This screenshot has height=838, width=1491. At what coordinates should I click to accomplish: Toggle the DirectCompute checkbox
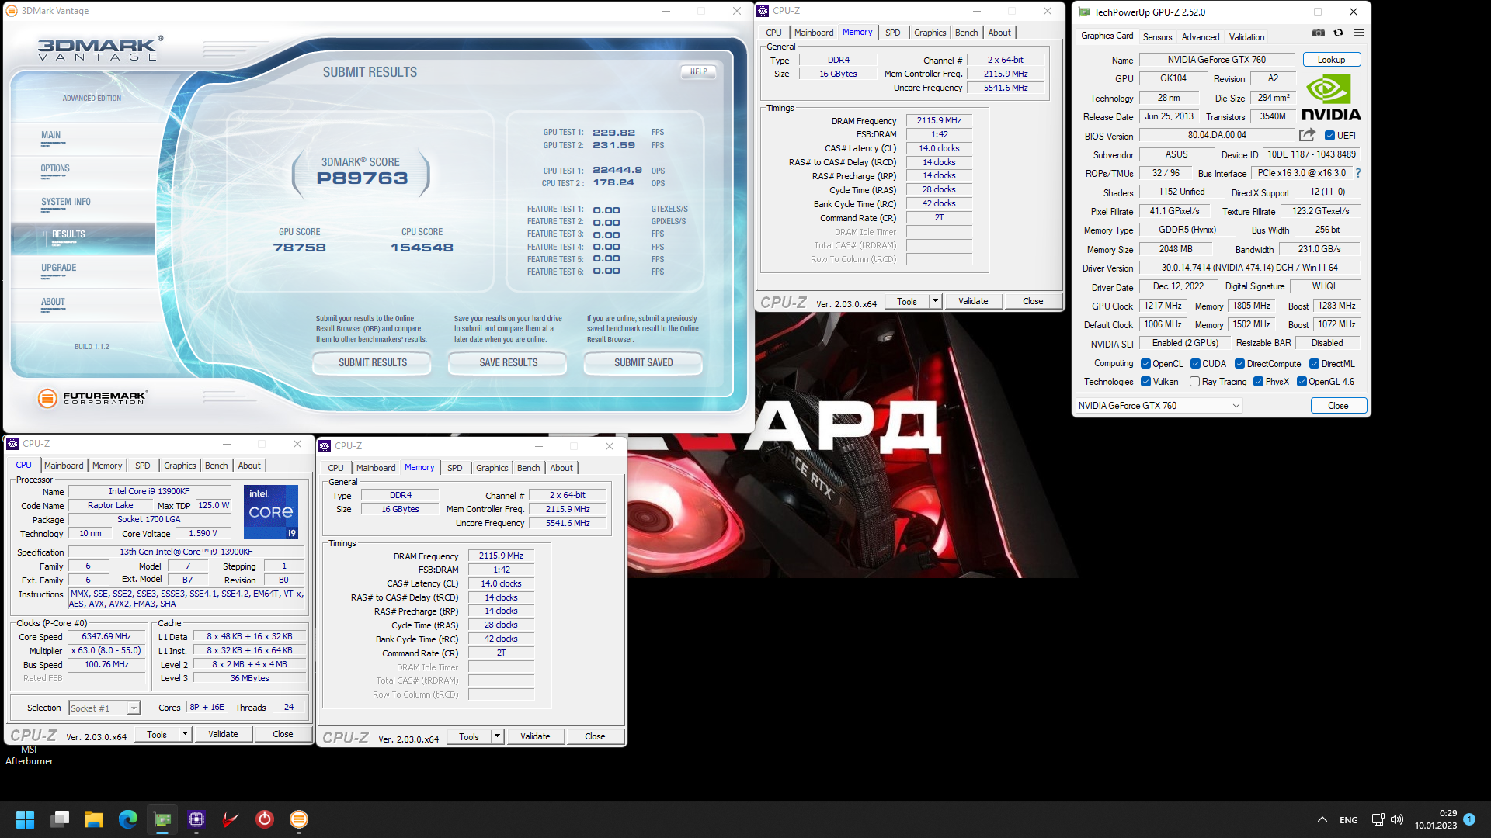(1239, 364)
